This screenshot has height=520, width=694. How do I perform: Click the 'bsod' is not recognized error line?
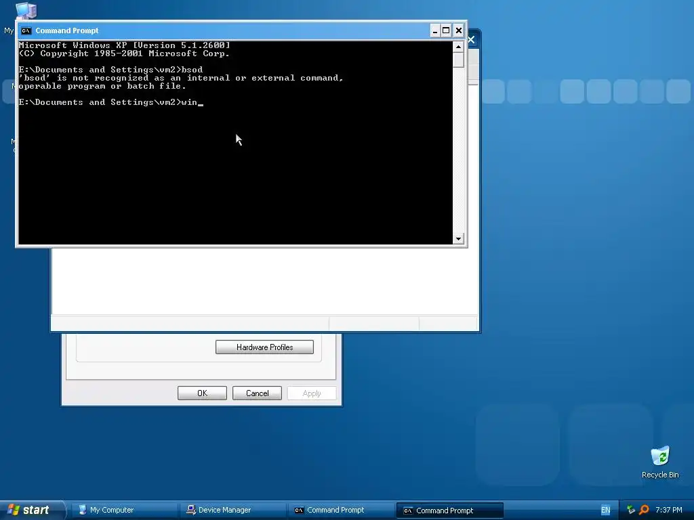tap(181, 78)
